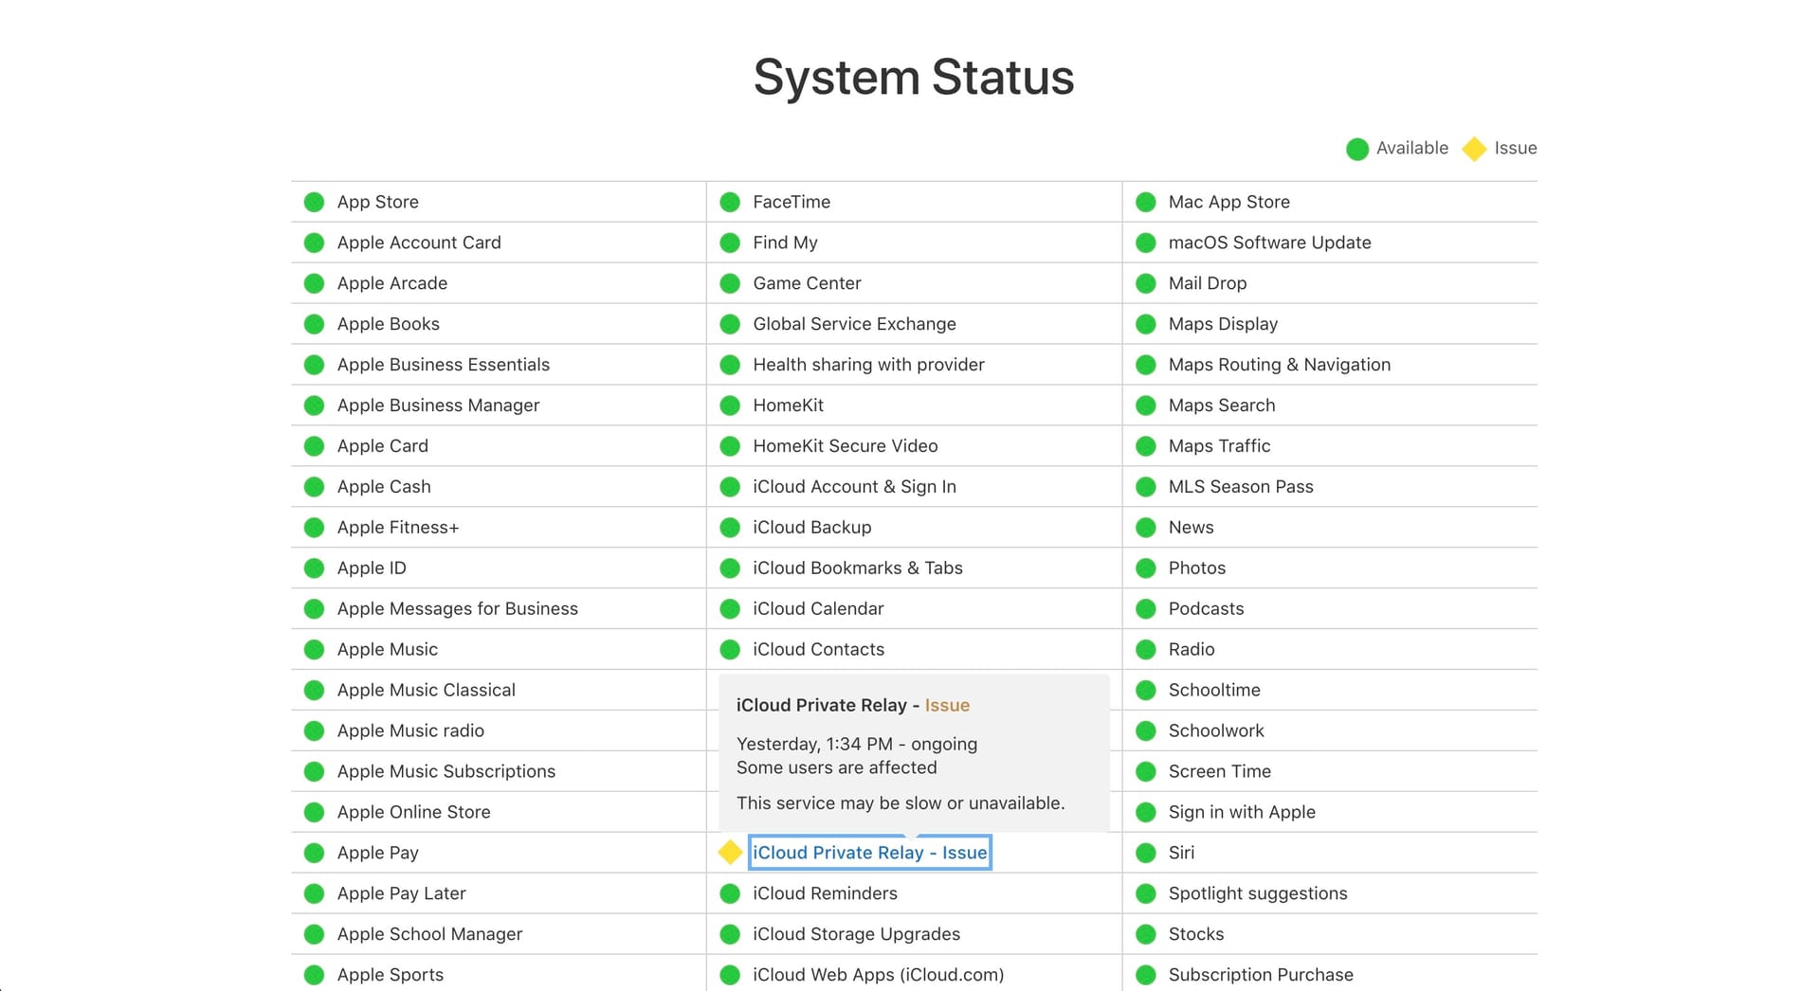
Task: Select iCloud Web Apps (iCloud.com) text
Action: pos(879,975)
